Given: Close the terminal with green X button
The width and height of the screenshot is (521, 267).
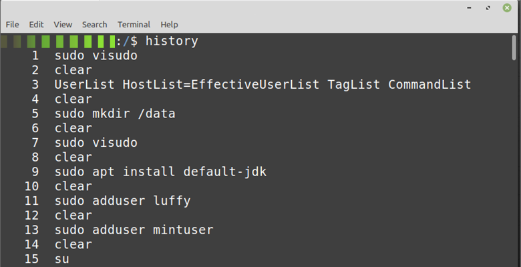Looking at the screenshot, I should click(507, 7).
